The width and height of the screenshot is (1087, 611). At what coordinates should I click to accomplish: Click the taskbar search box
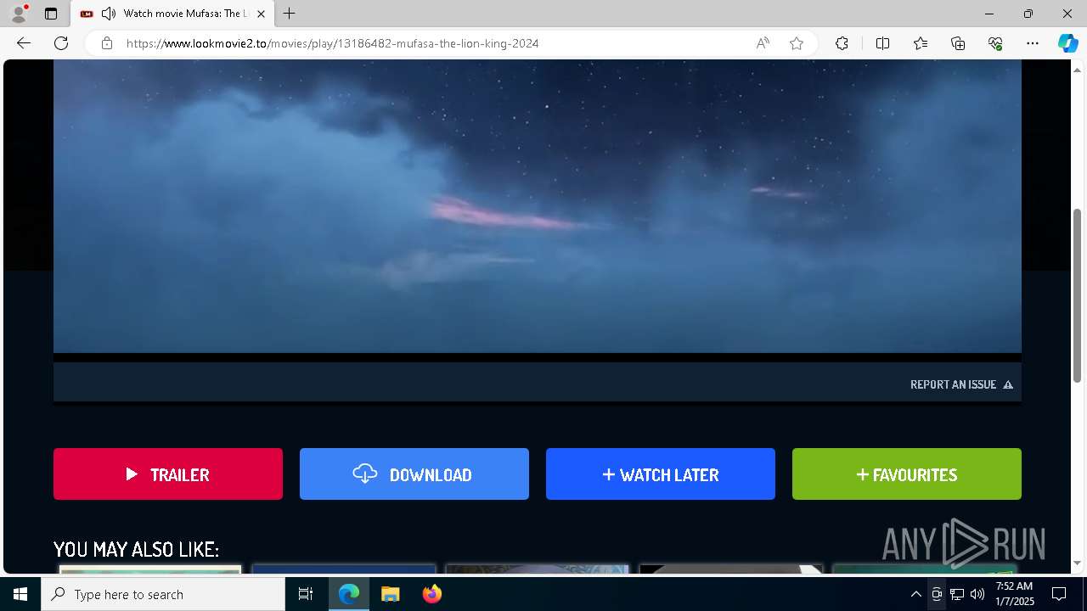point(163,594)
